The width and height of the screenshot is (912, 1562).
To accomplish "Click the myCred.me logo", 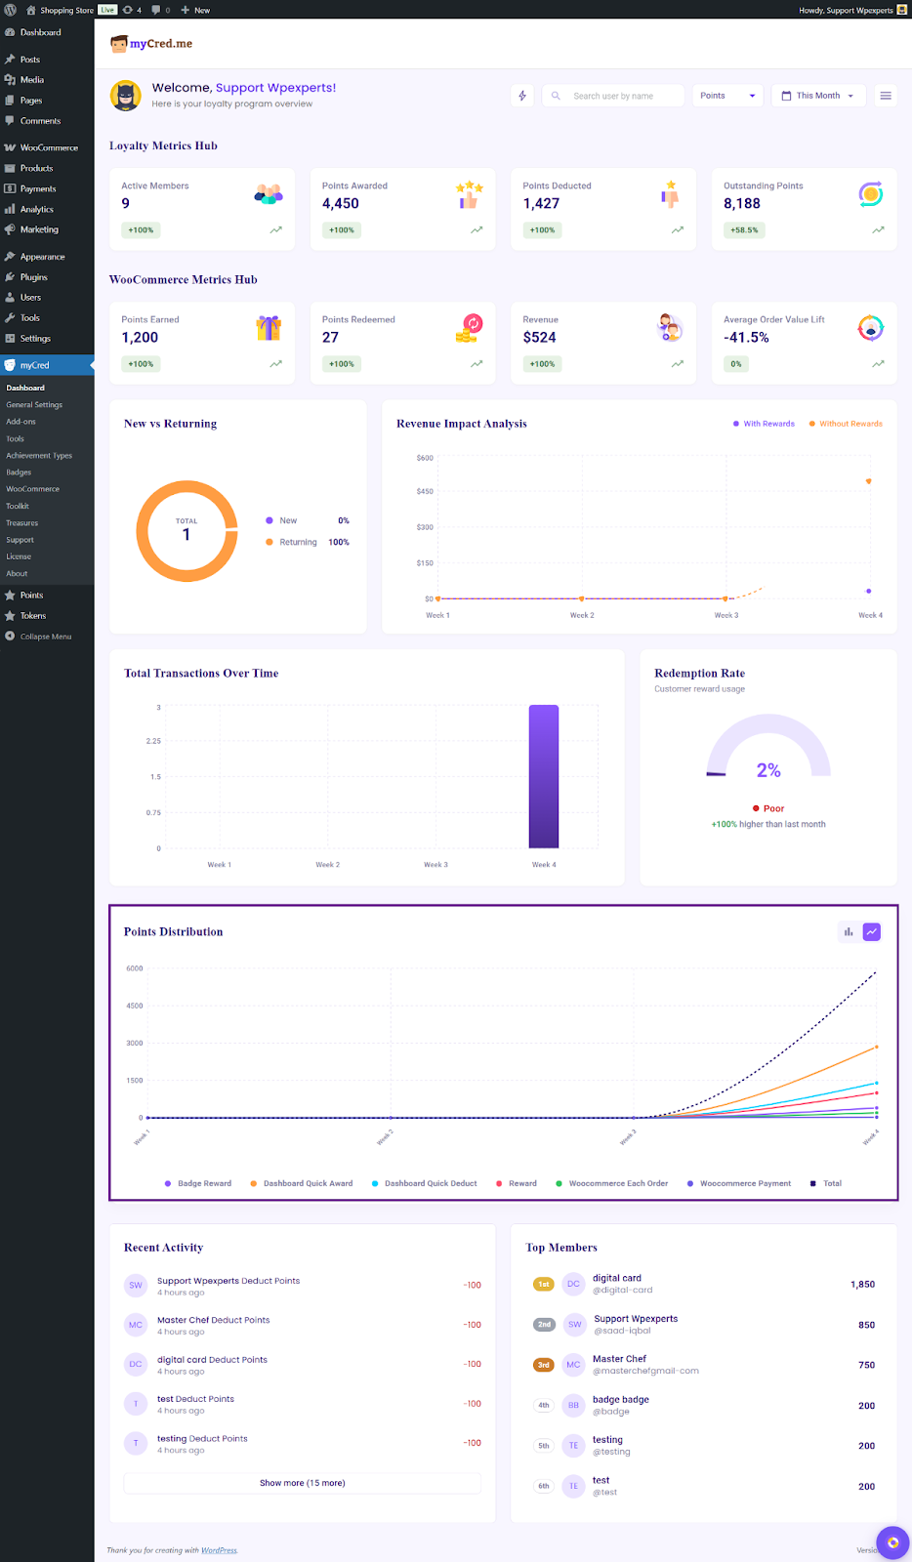I will tap(151, 44).
